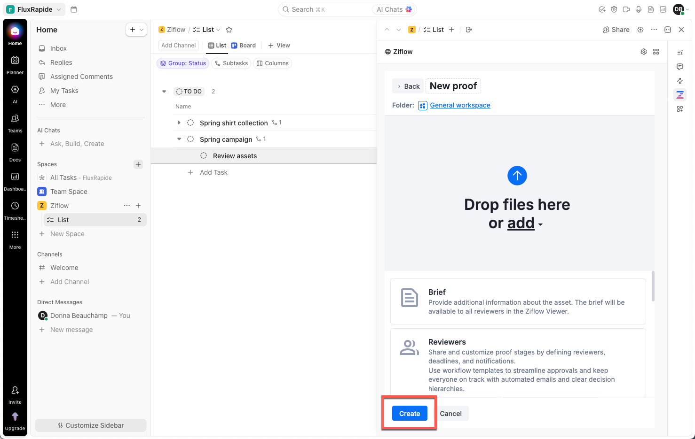Screen dimensions: 695x439
Task: Open the panel's three-dot more menu
Action: coord(654,30)
